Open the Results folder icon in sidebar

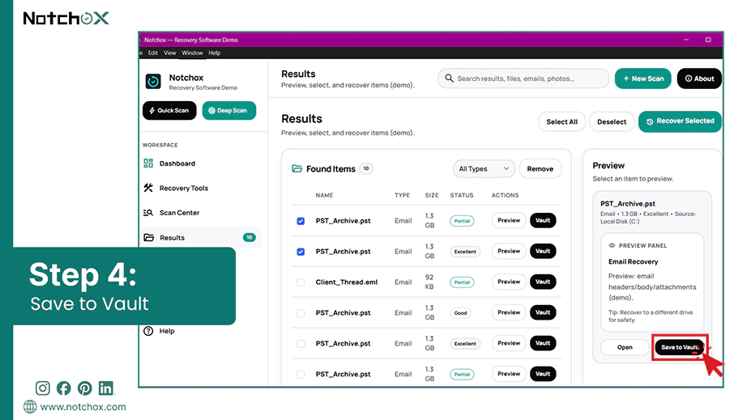click(x=148, y=237)
